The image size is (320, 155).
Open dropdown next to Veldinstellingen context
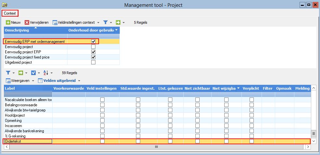pos(98,22)
